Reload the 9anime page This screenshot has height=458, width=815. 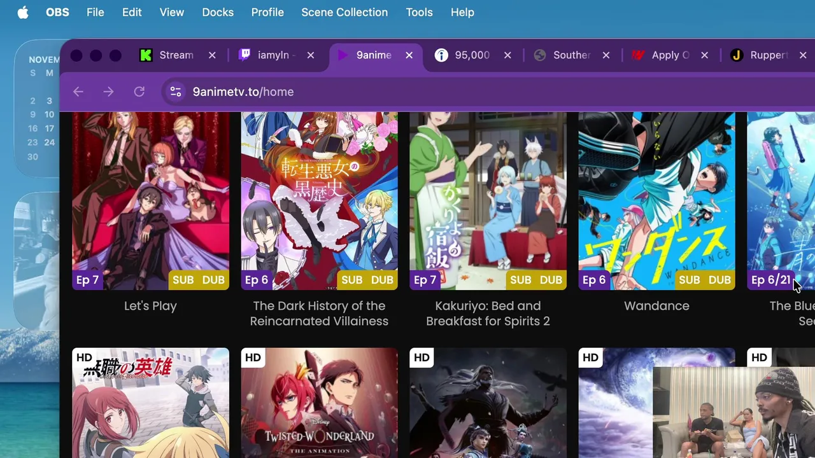pos(139,92)
